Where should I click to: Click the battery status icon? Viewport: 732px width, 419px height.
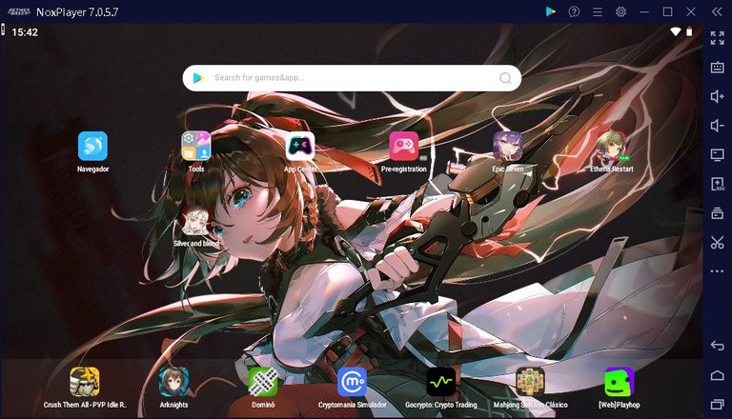[689, 31]
